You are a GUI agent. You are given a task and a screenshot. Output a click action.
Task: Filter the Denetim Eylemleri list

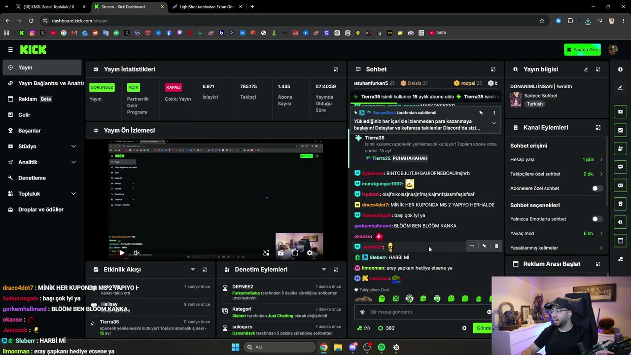click(324, 270)
